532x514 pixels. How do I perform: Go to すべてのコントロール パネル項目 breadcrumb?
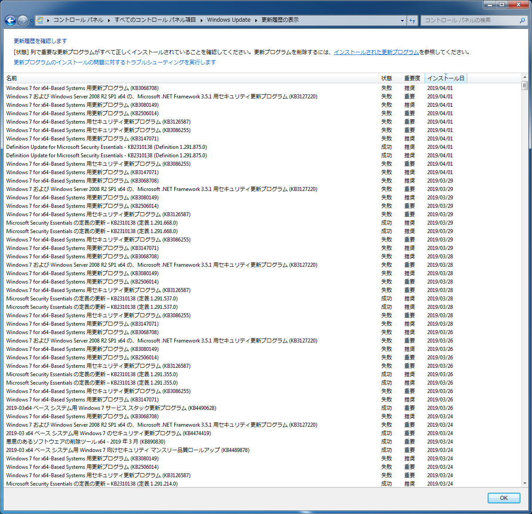155,20
